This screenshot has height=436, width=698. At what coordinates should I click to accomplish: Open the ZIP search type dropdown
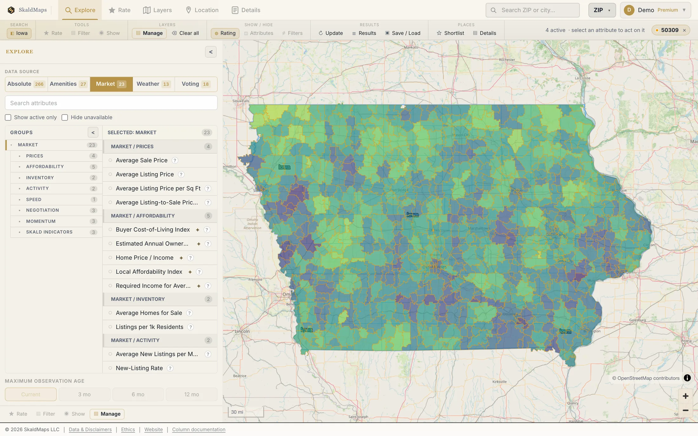(602, 10)
